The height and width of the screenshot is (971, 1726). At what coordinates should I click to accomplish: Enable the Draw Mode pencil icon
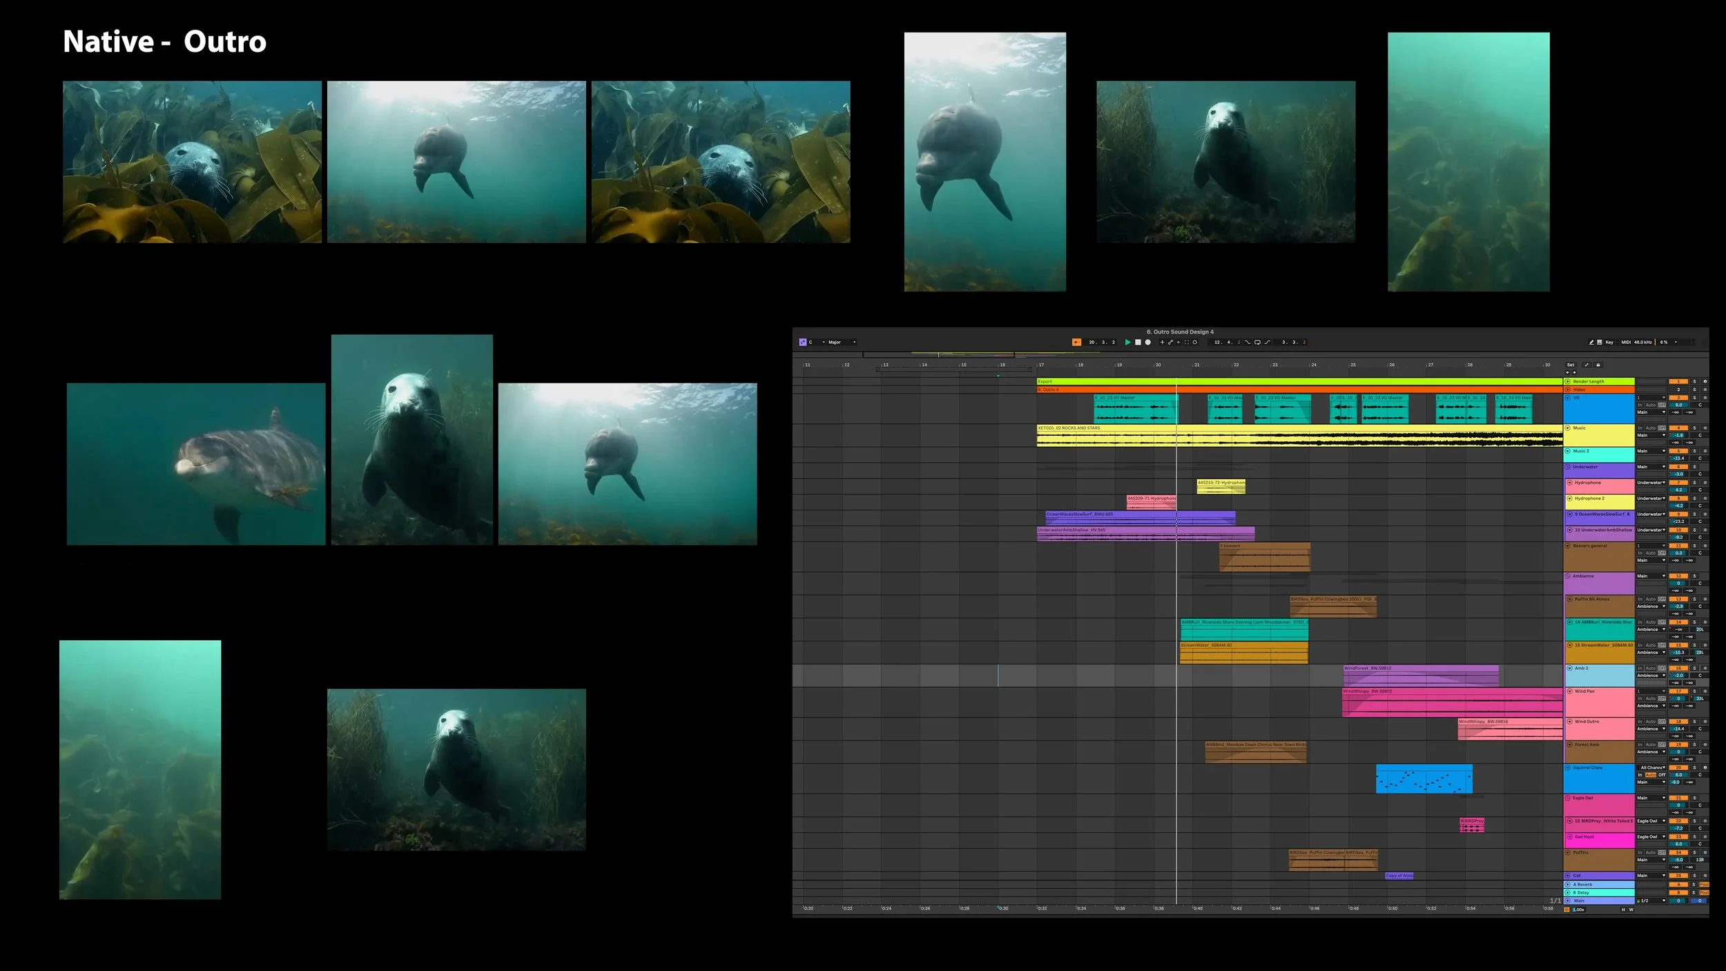pos(1591,342)
